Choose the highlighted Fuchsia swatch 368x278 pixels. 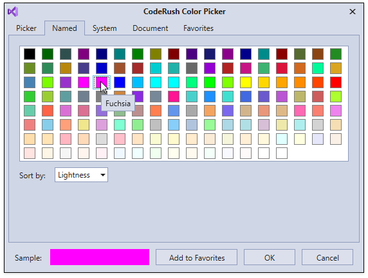coord(102,82)
